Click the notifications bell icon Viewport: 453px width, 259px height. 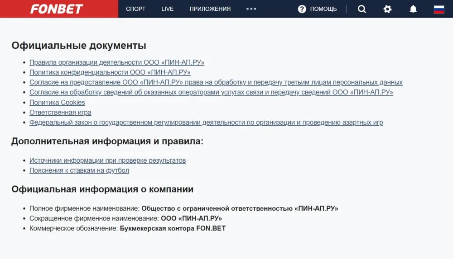(x=413, y=9)
